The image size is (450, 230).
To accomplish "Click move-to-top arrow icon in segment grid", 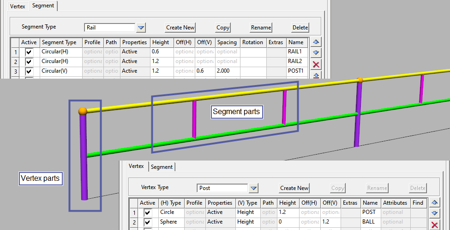I will [316, 75].
